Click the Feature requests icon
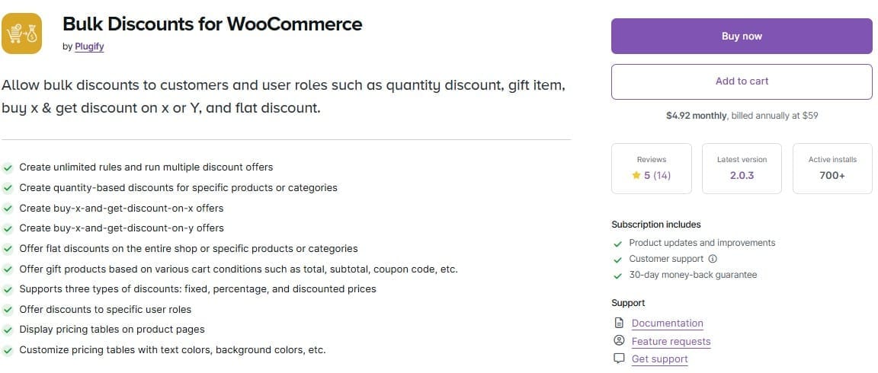 pyautogui.click(x=619, y=341)
